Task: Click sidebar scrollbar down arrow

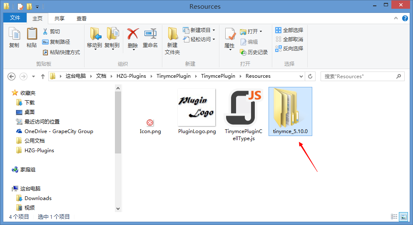Action: pyautogui.click(x=118, y=209)
